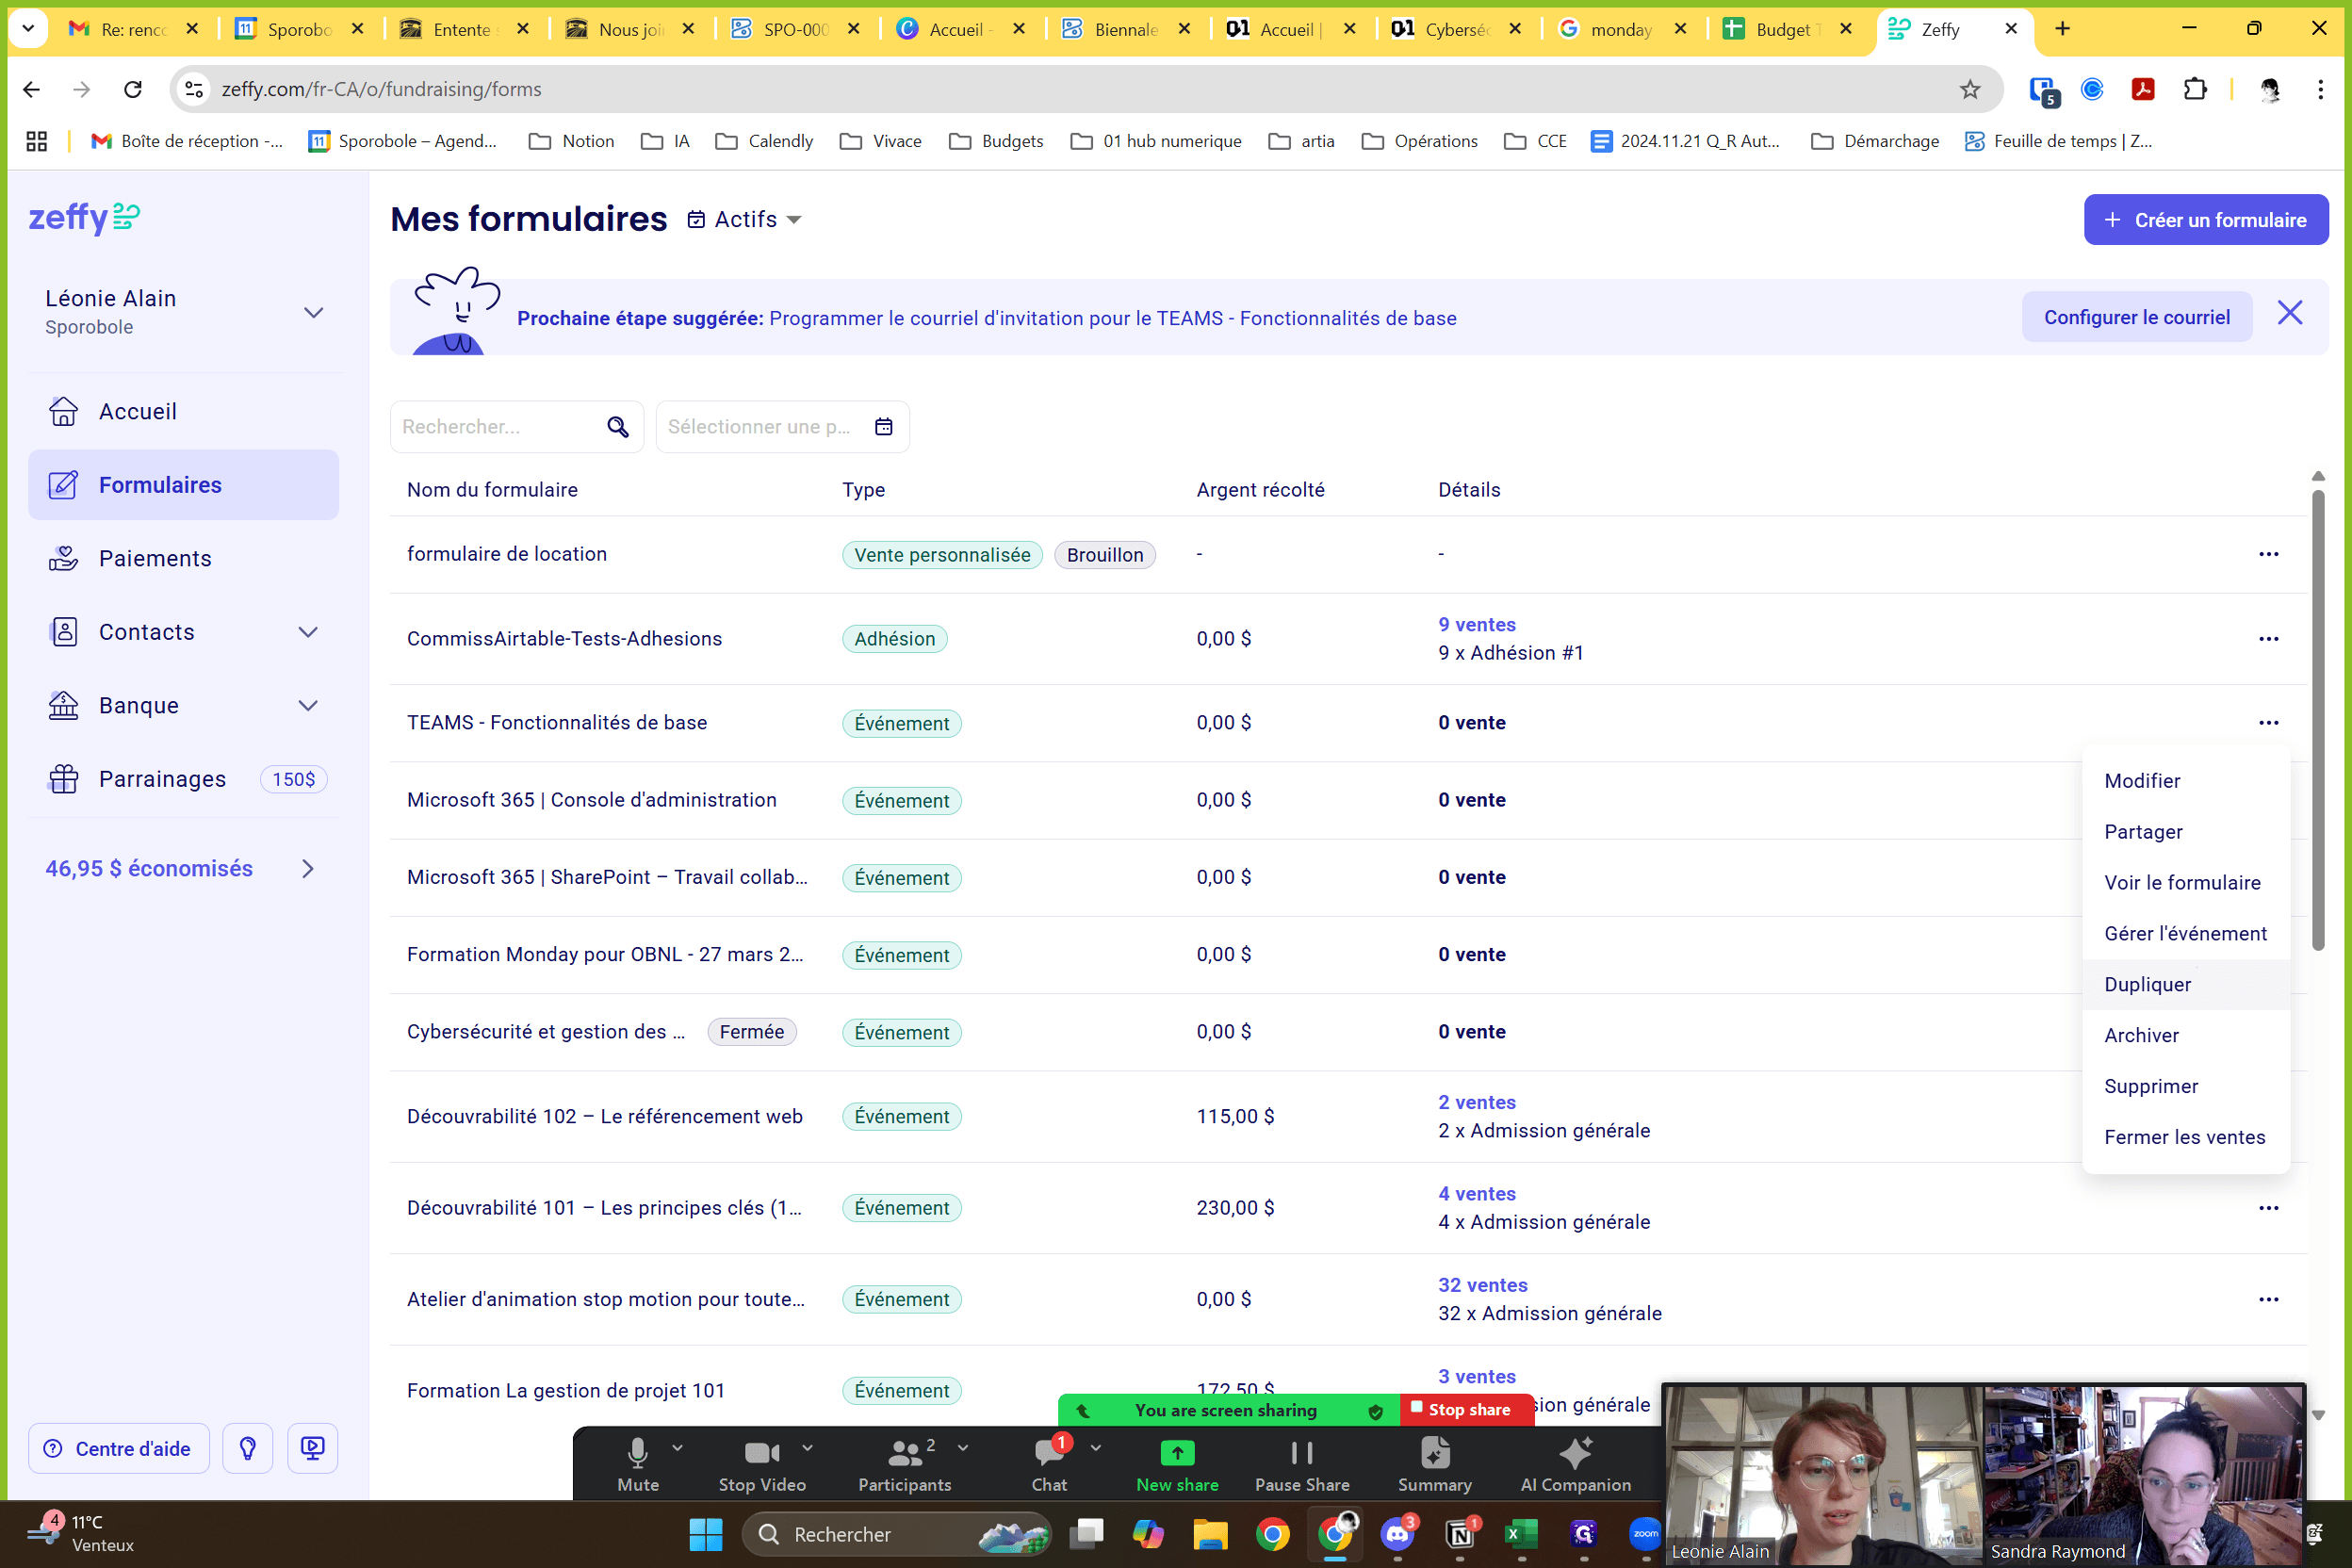Choose Modifier from the context menu
Screen dimensions: 2352x1568
point(2186,781)
